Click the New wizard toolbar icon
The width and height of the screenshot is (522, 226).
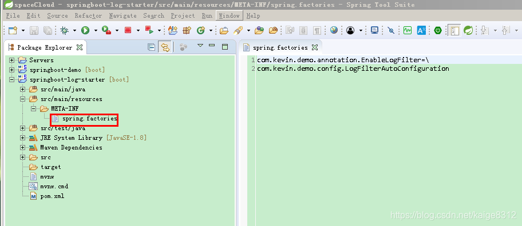pos(13,30)
